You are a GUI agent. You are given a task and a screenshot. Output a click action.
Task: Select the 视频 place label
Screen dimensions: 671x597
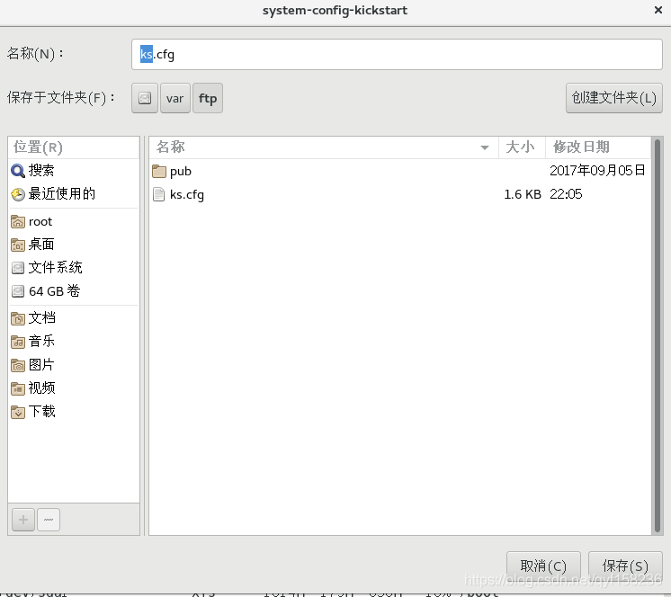(41, 388)
